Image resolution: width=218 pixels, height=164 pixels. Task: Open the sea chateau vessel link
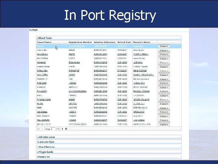click(42, 112)
